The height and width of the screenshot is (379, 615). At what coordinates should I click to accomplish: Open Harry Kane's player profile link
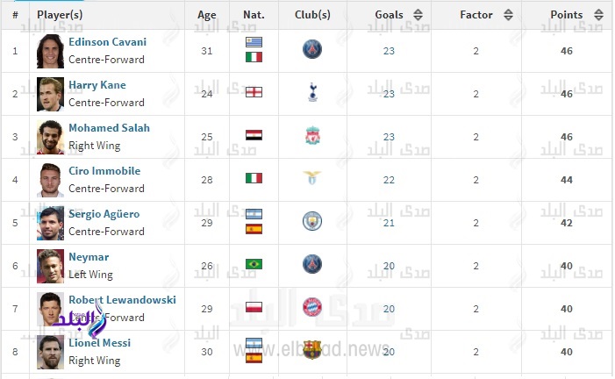pyautogui.click(x=97, y=85)
